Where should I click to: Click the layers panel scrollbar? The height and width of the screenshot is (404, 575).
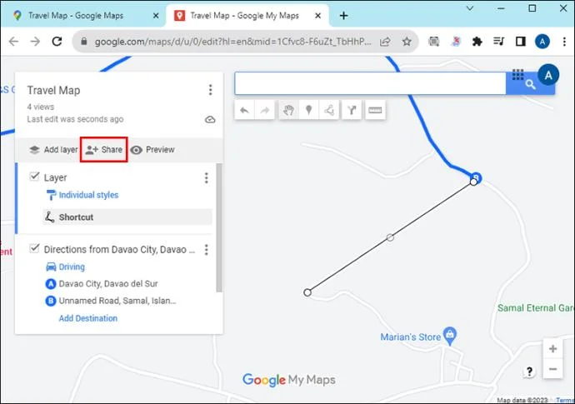(x=219, y=228)
